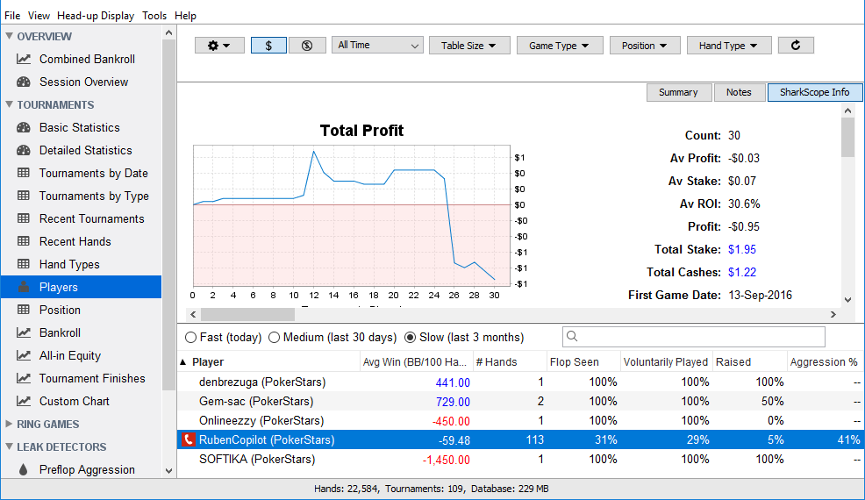
Task: Select the Gem-sac (PokerStars) row
Action: [x=520, y=401]
